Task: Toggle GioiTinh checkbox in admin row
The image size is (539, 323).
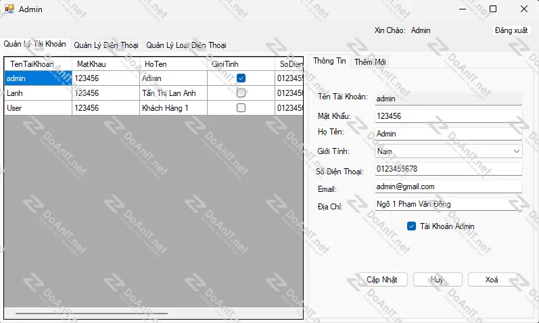Action: click(241, 78)
